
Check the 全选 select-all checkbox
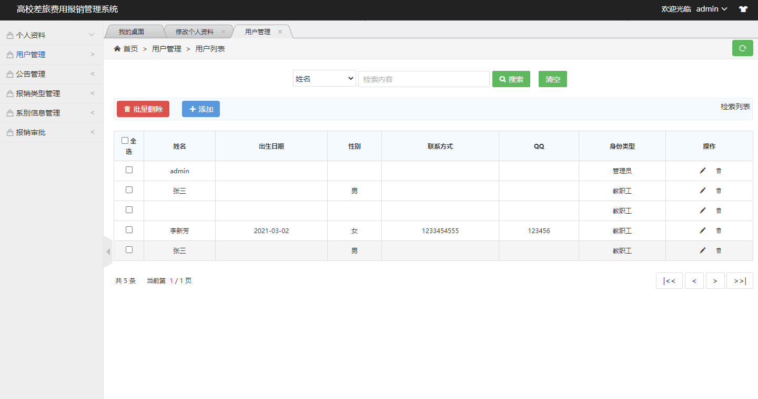(x=125, y=140)
